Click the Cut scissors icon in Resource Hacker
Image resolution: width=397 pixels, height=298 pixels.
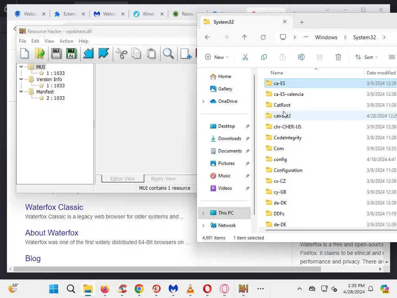tap(121, 54)
